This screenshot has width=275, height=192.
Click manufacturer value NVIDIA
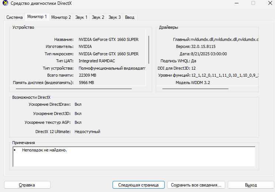(85, 46)
